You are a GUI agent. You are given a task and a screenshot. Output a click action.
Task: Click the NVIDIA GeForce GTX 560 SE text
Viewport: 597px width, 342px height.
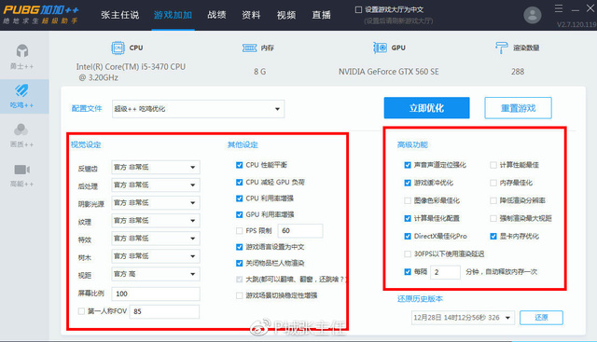[x=388, y=72]
